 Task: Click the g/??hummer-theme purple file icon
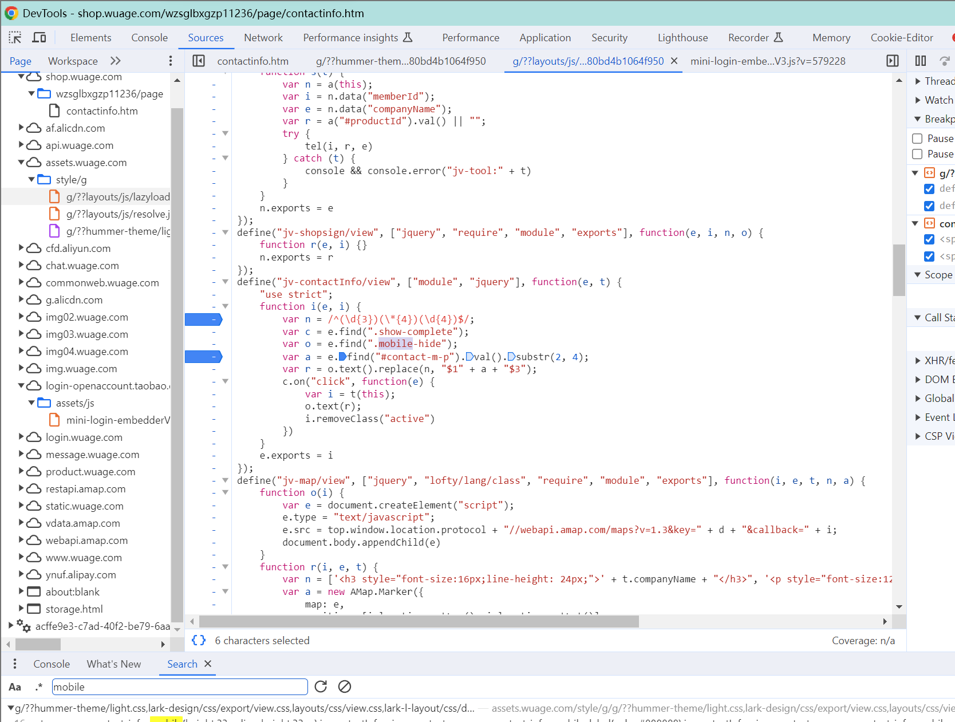(54, 231)
